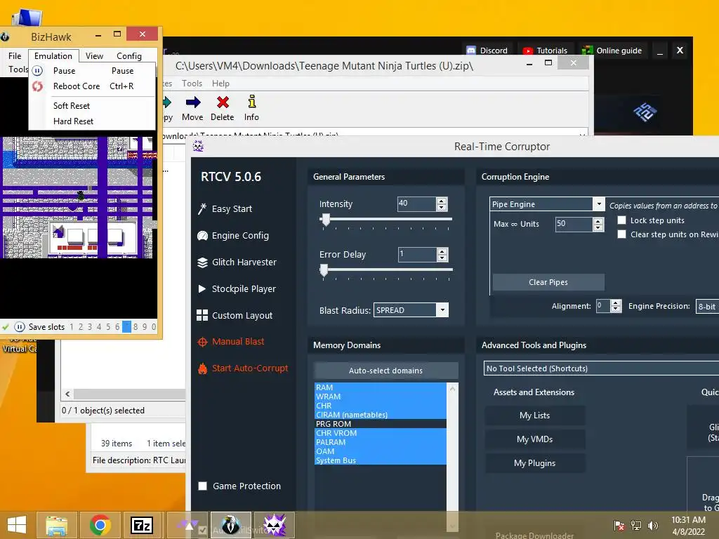Select System Bus memory domain
This screenshot has height=539, width=719.
[380, 460]
